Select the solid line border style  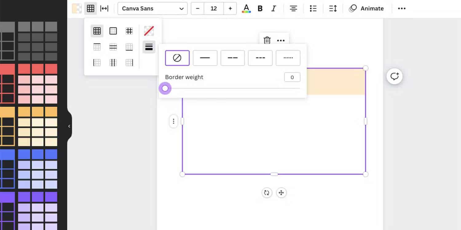coord(205,58)
